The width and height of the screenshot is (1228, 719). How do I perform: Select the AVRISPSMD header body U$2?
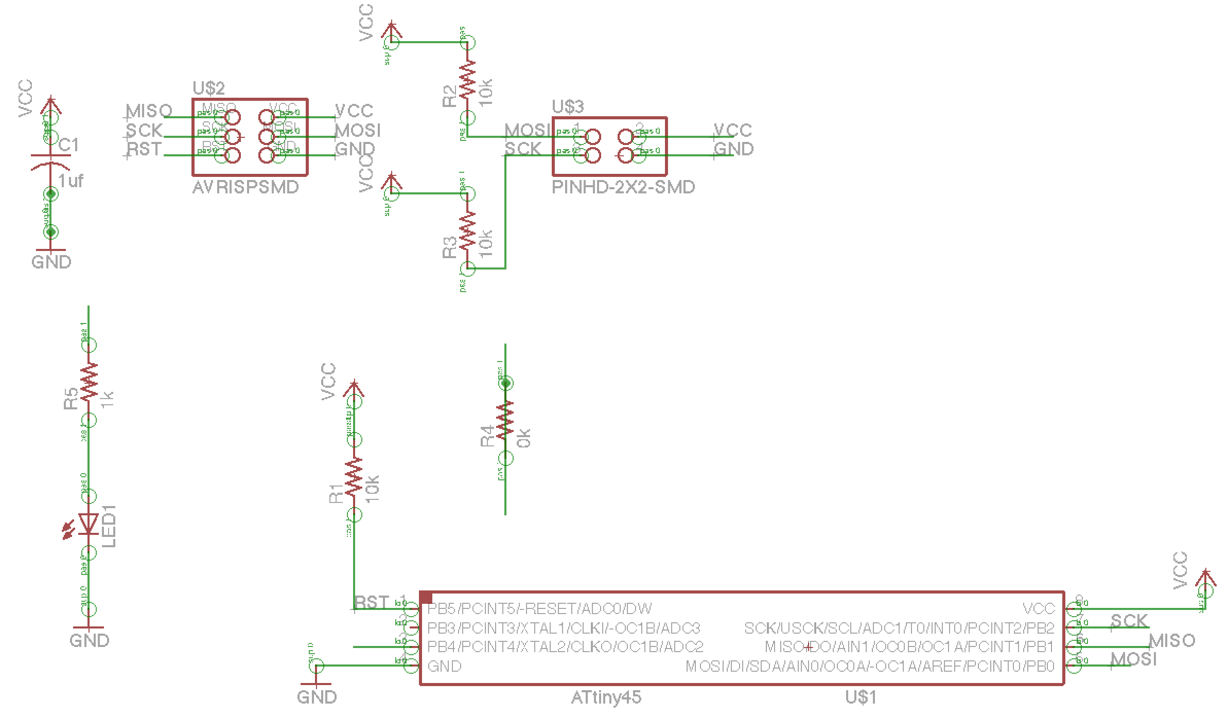click(250, 137)
